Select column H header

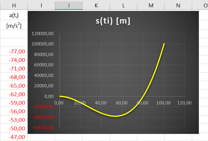14,5
